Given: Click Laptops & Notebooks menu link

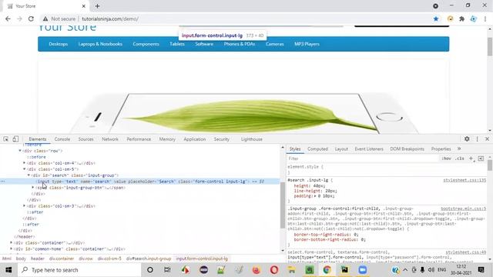Looking at the screenshot, I should click(x=100, y=44).
